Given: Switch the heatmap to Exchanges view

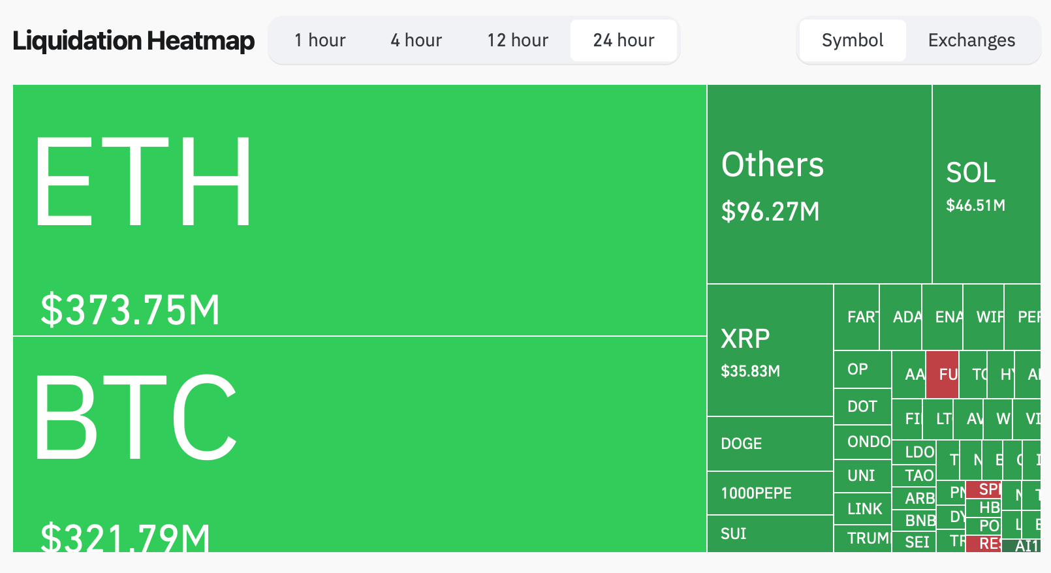Looking at the screenshot, I should (971, 40).
